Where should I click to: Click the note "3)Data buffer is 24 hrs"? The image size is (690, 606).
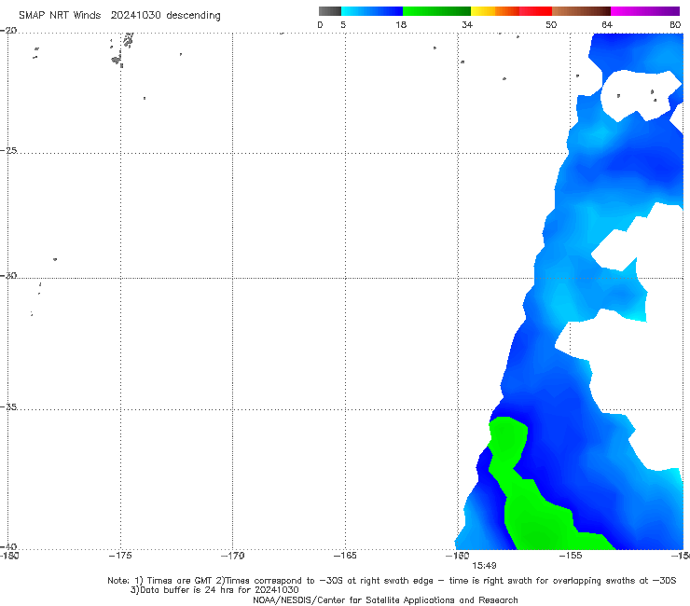tap(214, 590)
